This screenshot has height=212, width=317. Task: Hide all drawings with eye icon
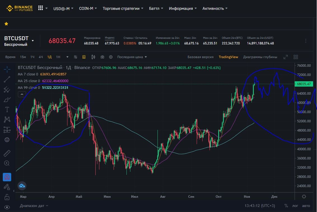[7, 207]
